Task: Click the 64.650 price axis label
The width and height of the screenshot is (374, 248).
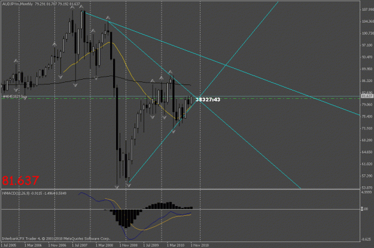Action: point(367,152)
